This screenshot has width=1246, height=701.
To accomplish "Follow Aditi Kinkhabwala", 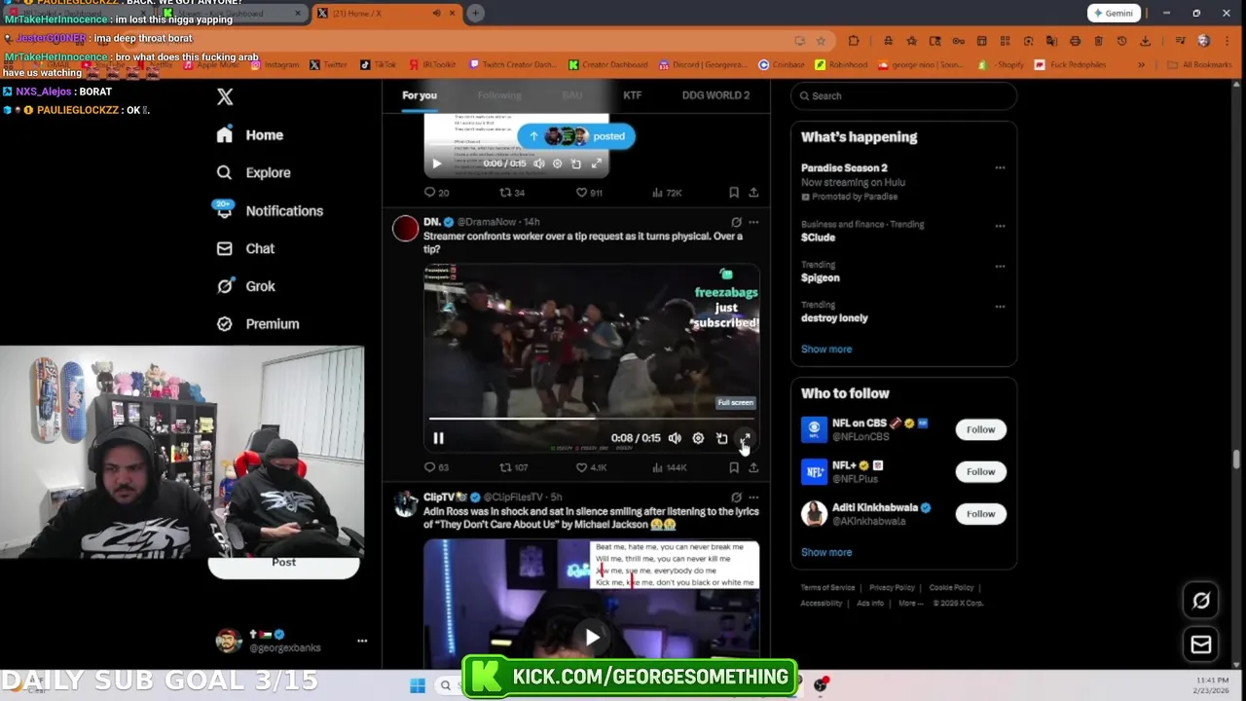I will (980, 513).
